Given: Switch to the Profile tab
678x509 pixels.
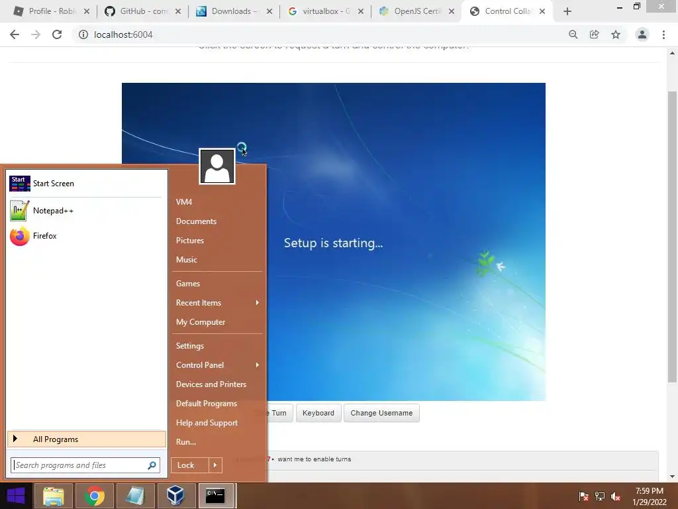Looking at the screenshot, I should 51,11.
